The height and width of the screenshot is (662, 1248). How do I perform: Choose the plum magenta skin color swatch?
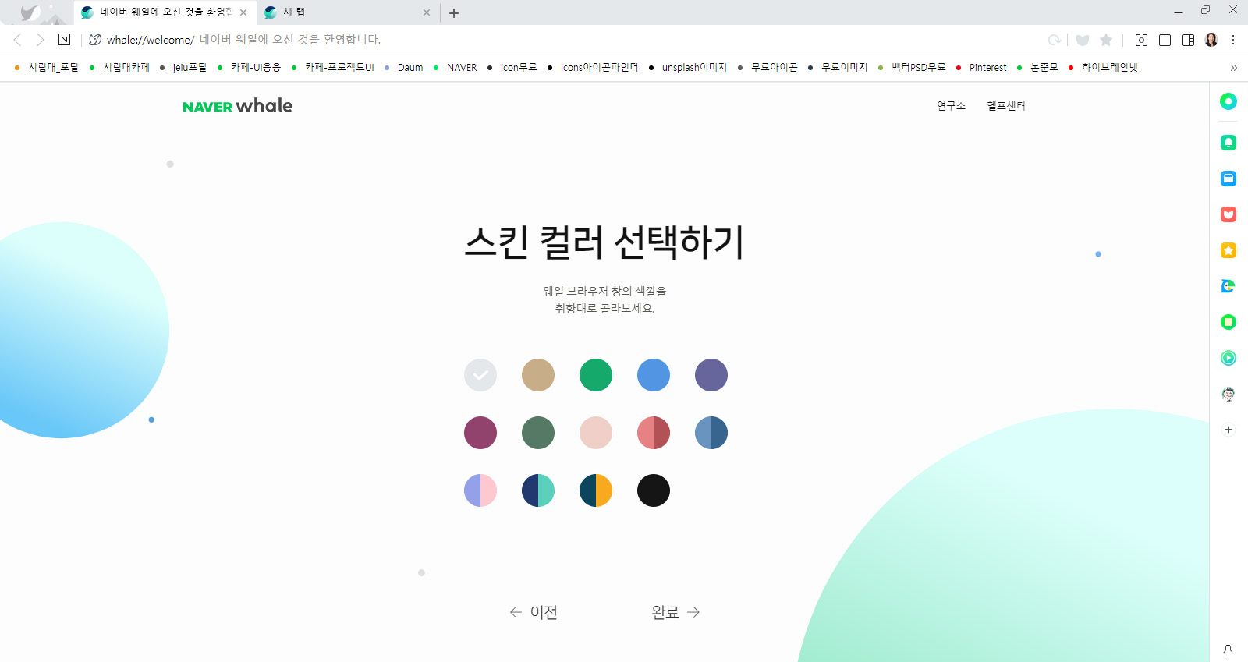480,433
